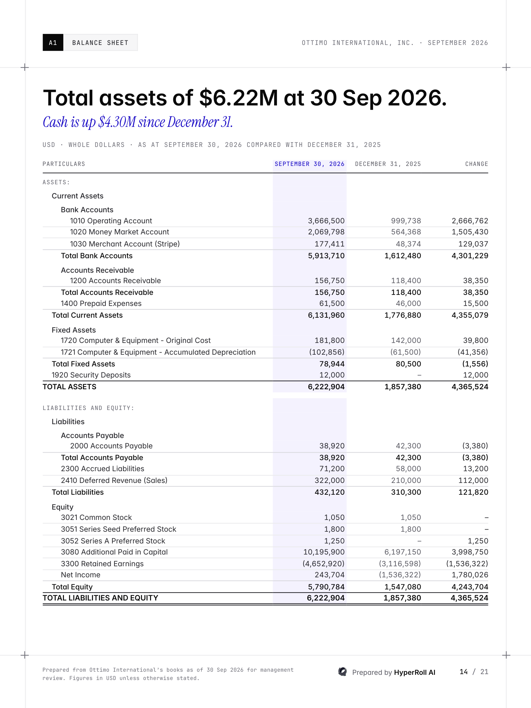Screen dimensions: 531x708
Task: Select the 1920 Security Deposits label
Action: [x=91, y=375]
